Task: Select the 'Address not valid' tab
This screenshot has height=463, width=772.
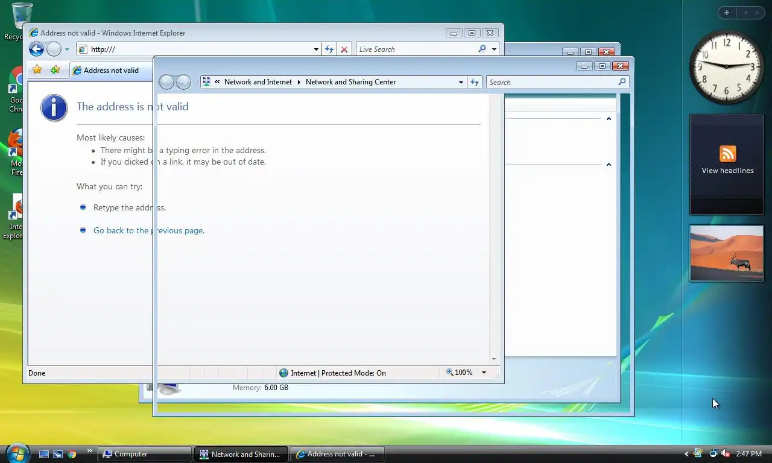Action: pyautogui.click(x=111, y=71)
